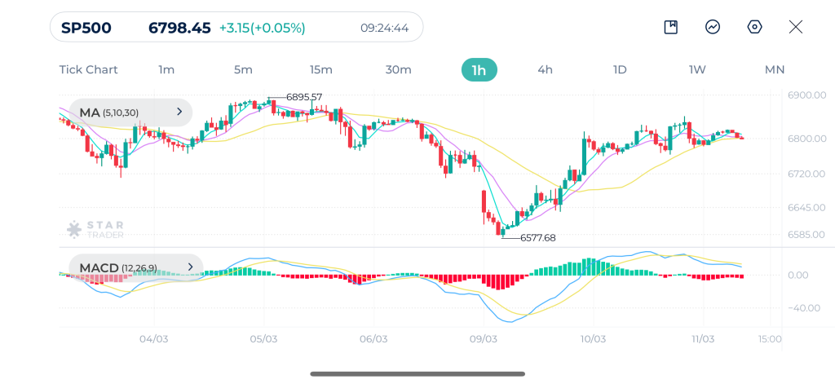Switch to the 4h timeframe
Screen dimensions: 835x384
pyautogui.click(x=545, y=69)
